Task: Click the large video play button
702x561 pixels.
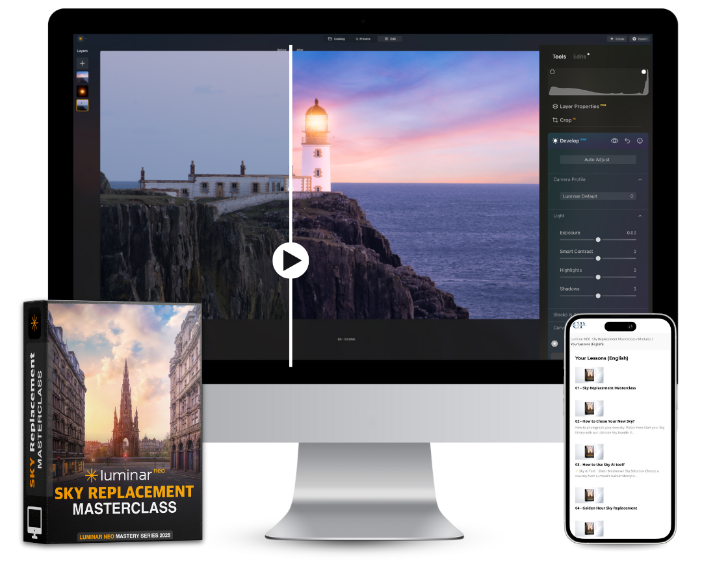Action: [x=290, y=260]
